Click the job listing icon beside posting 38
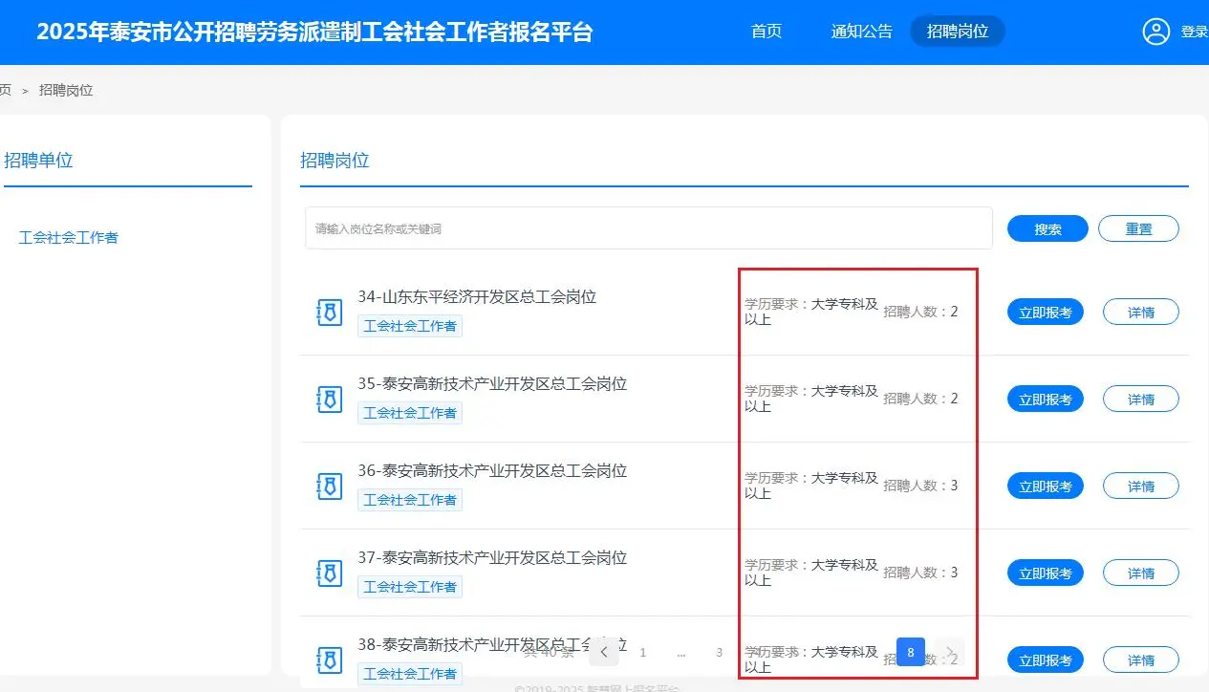This screenshot has height=692, width=1209. point(329,660)
